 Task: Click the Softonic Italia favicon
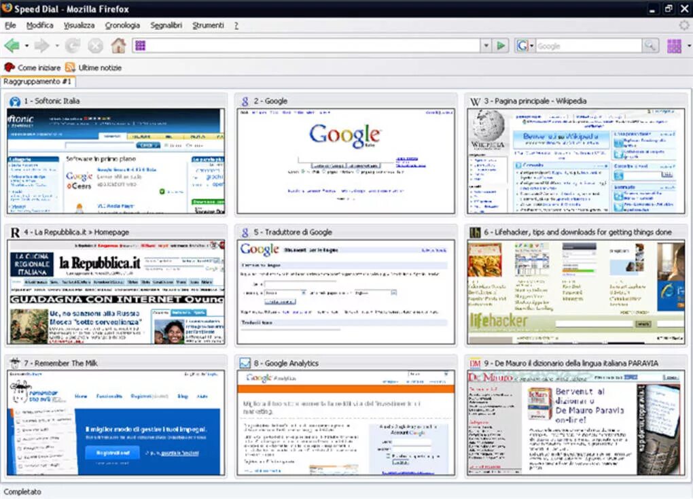coord(15,101)
